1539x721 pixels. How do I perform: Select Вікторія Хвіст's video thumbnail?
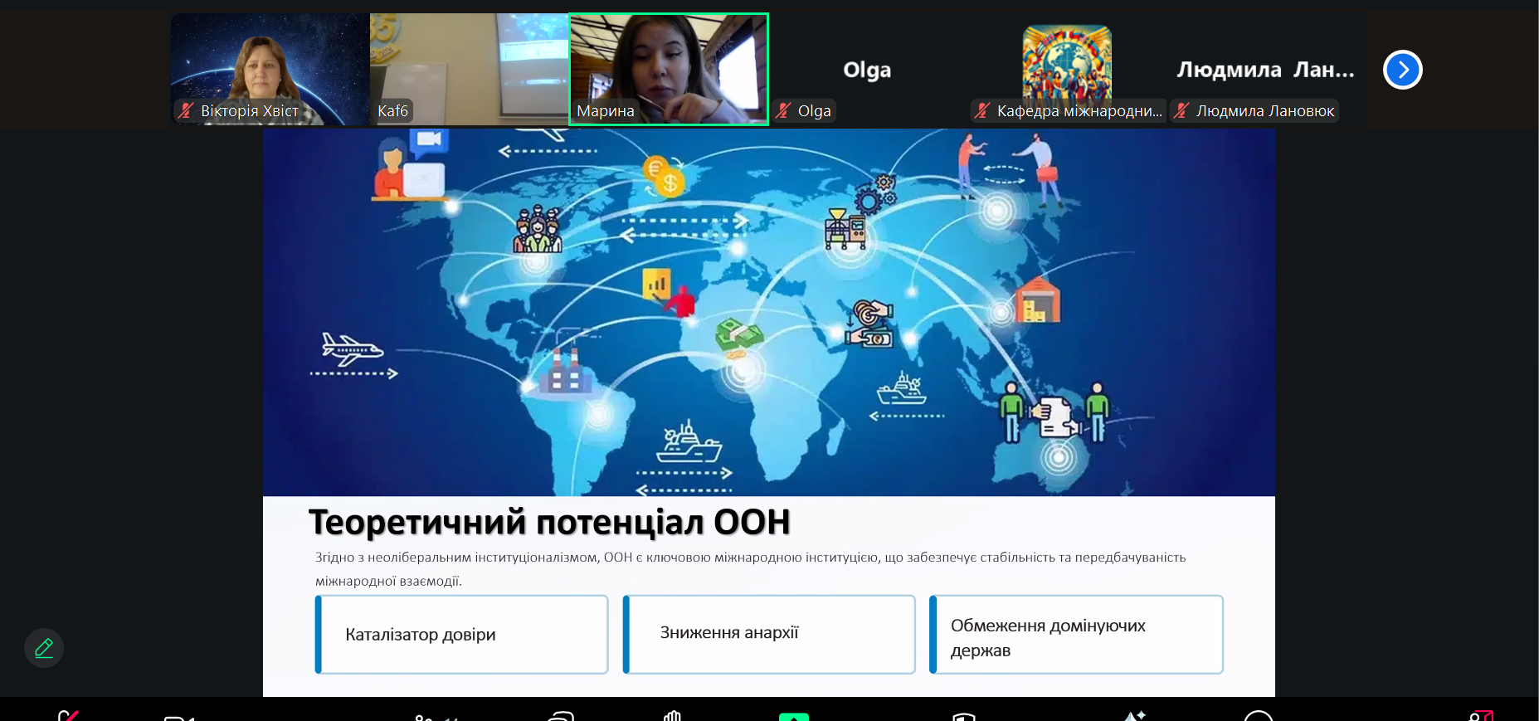[x=270, y=69]
